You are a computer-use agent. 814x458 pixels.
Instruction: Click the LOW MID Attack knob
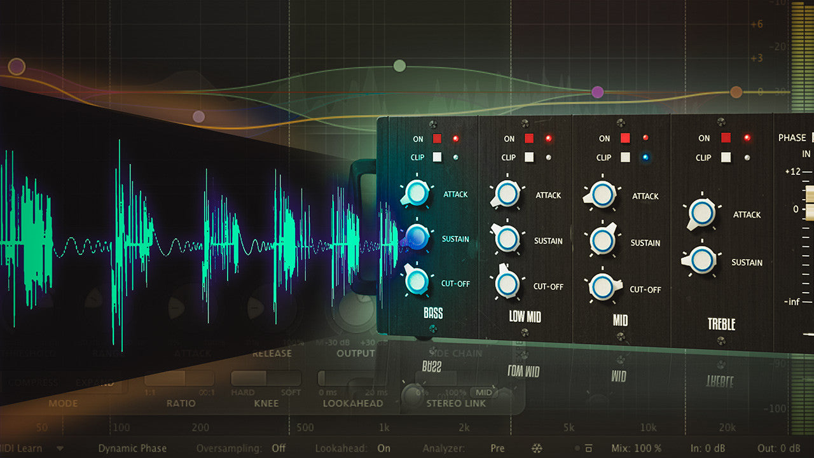[x=506, y=193]
